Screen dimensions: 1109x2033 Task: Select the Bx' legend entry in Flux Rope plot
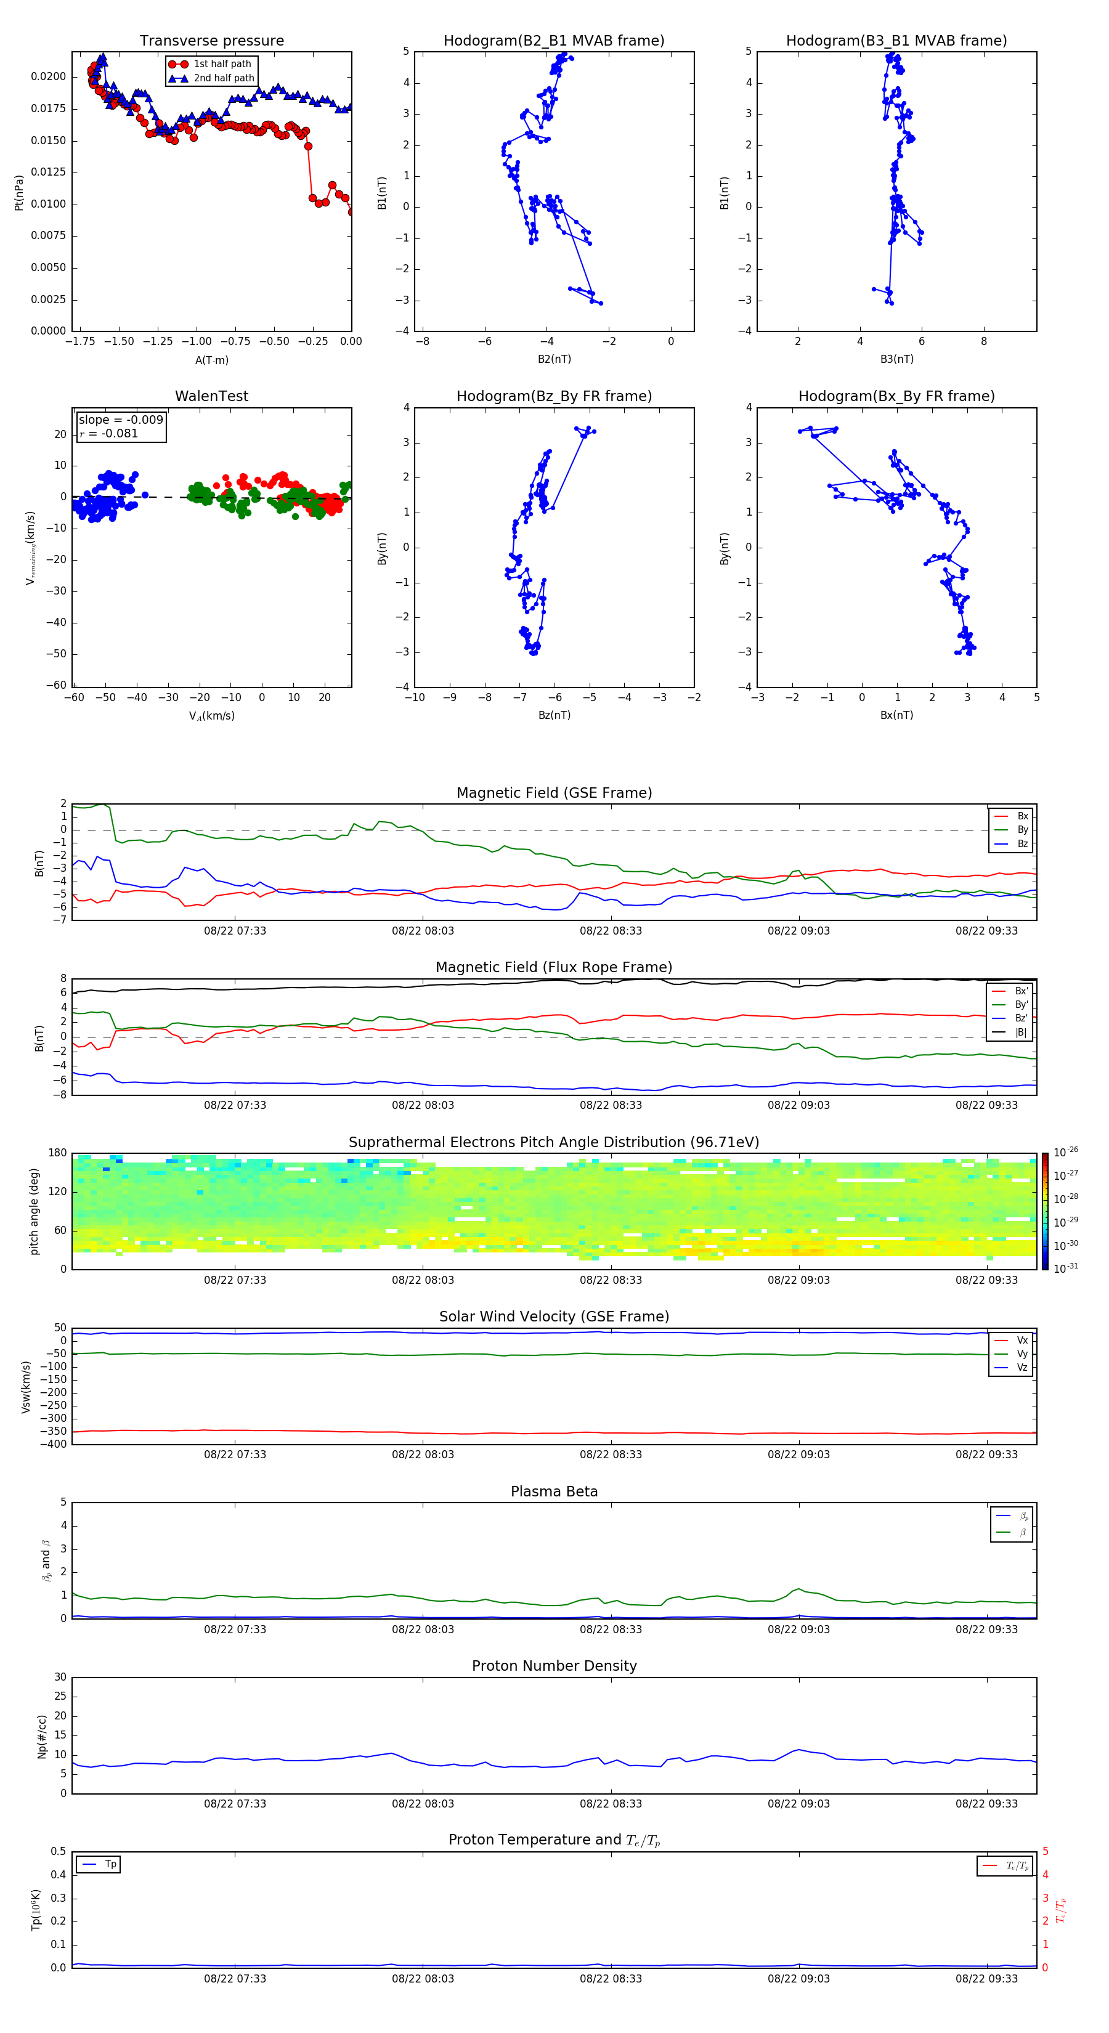pos(1010,991)
